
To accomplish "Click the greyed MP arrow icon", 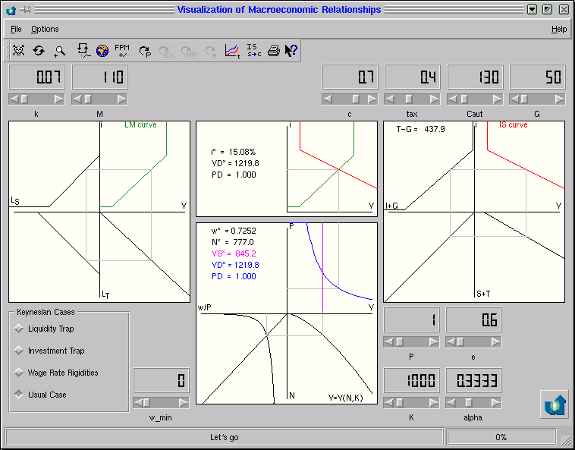I will [189, 52].
